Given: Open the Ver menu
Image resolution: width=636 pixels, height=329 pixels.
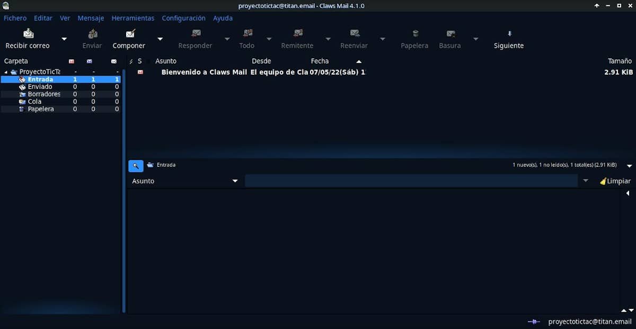Looking at the screenshot, I should (65, 18).
